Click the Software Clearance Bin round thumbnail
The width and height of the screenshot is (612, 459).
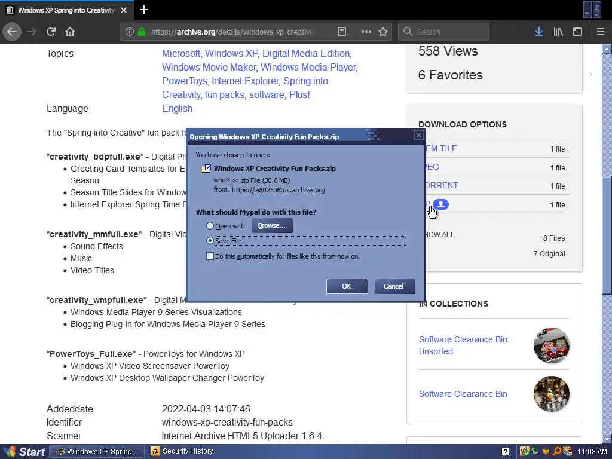point(552,394)
